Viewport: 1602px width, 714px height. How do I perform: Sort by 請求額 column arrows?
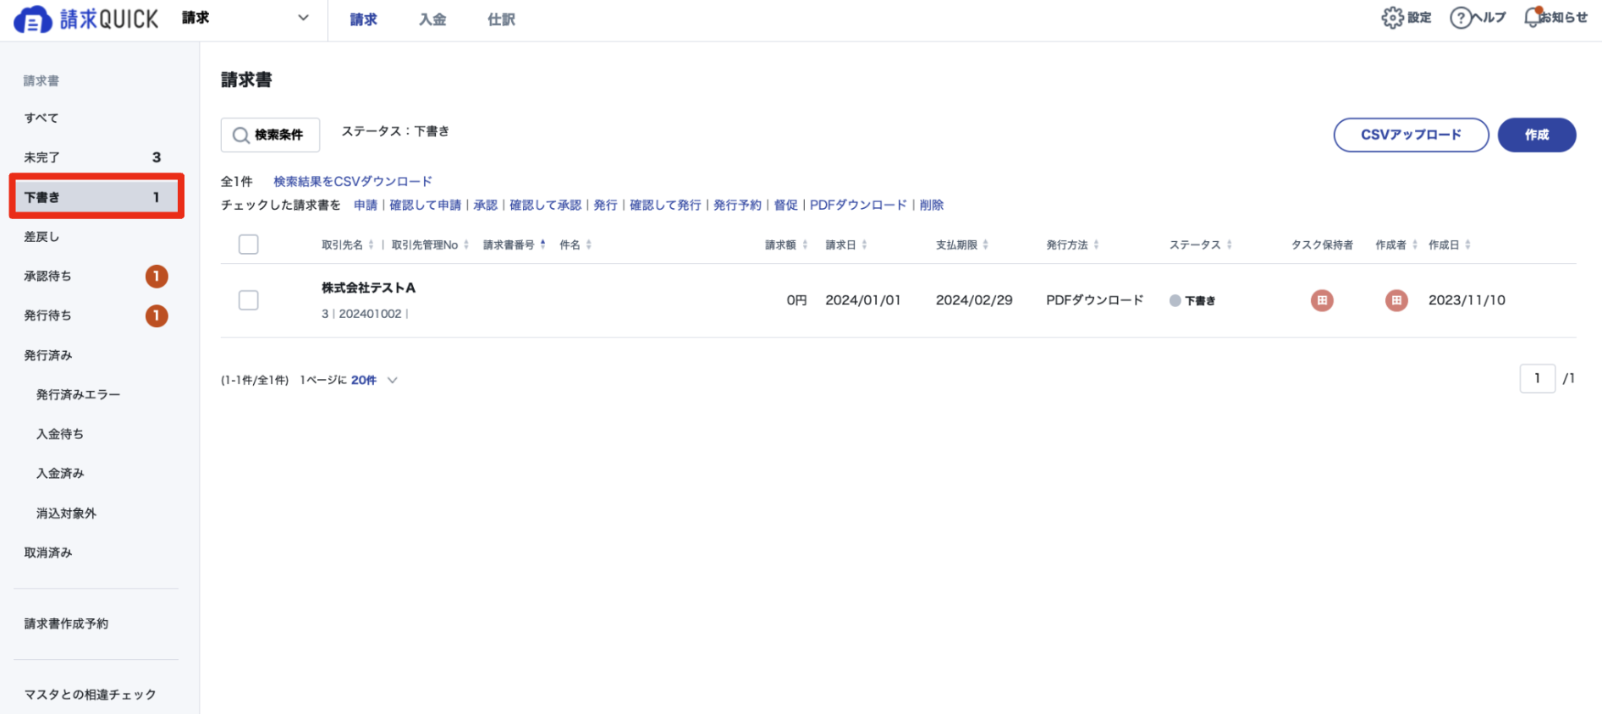coord(805,244)
